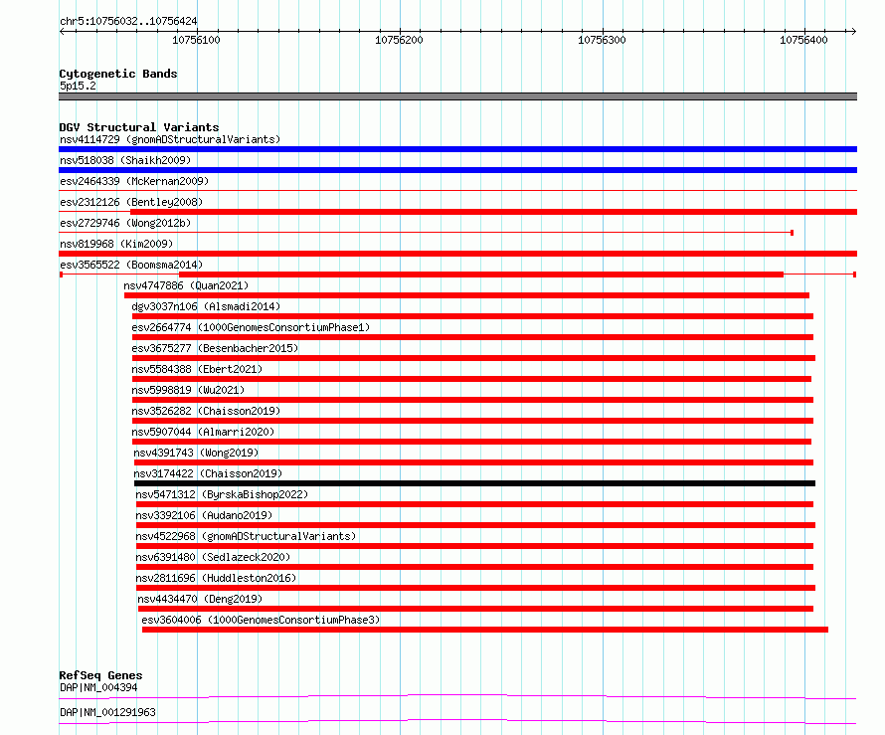
Task: Select the 5p15.2 band label
Action: pyautogui.click(x=78, y=86)
